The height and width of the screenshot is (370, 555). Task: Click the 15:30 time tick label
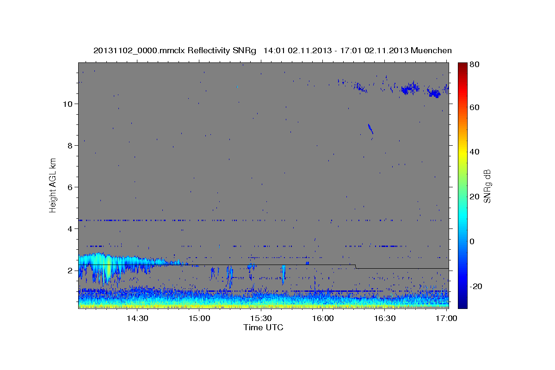tap(261, 319)
